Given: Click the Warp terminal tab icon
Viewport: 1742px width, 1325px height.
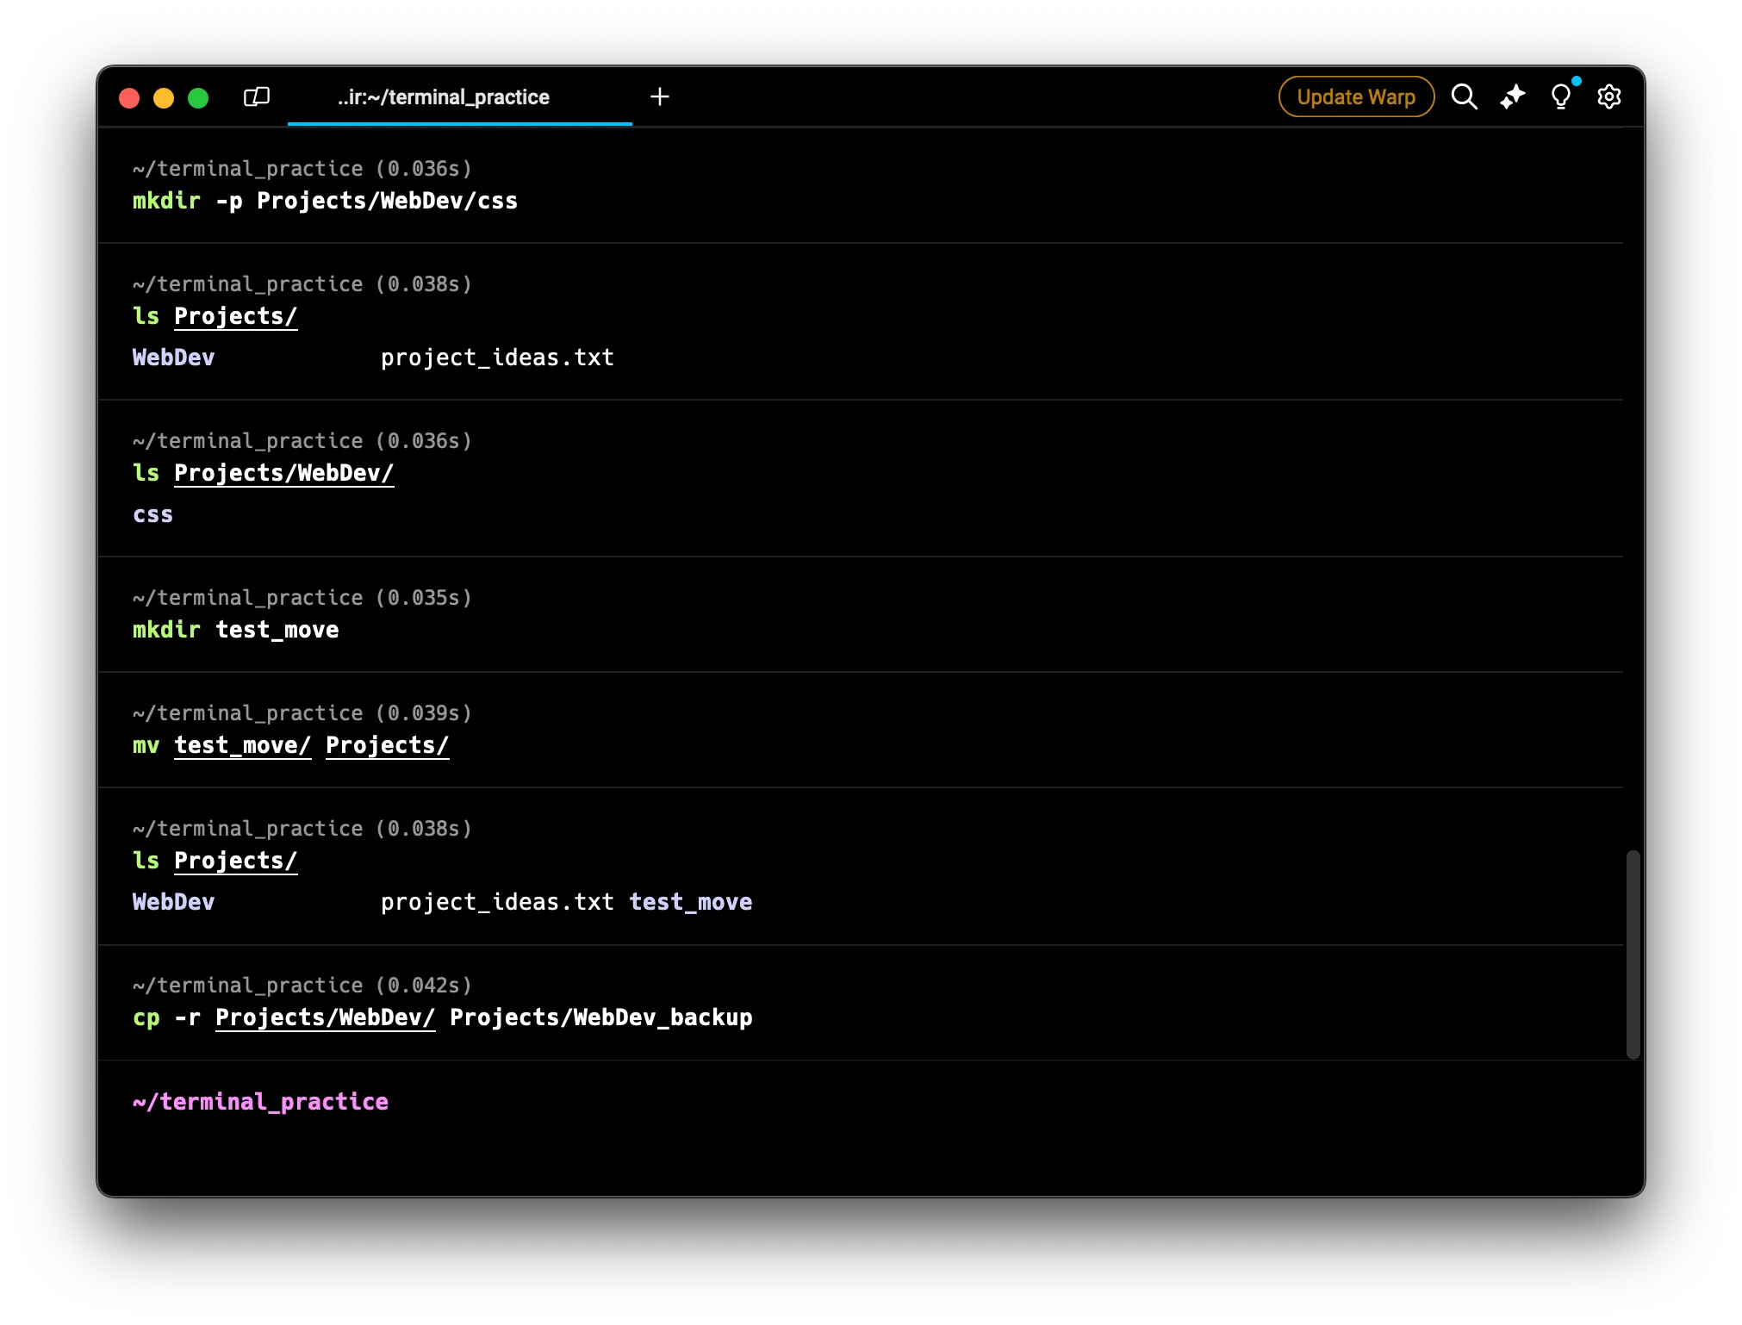Looking at the screenshot, I should click(x=255, y=97).
